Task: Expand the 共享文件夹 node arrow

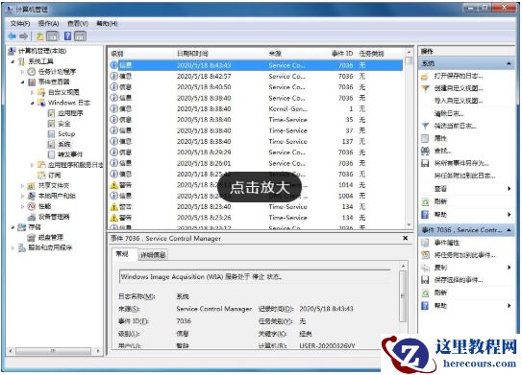Action: click(22, 186)
